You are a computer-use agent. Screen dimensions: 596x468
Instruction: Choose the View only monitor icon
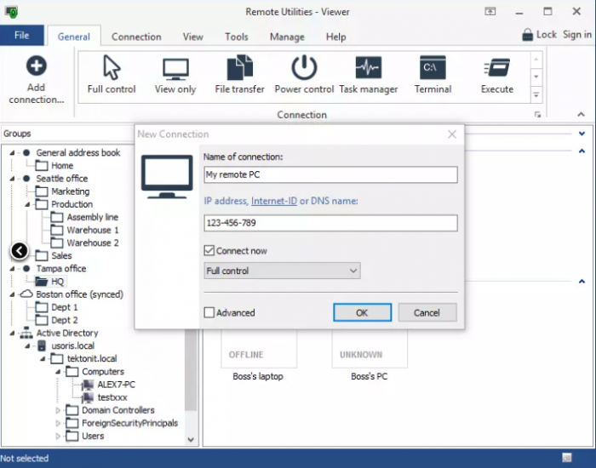point(175,69)
